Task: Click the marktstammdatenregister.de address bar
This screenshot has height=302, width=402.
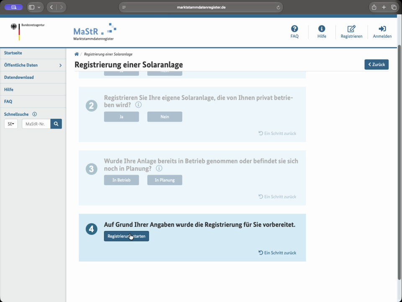Action: [x=201, y=7]
